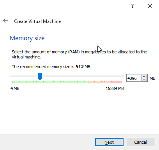
Task: Increase memory with the spinbox up arrow
Action: point(144,77)
